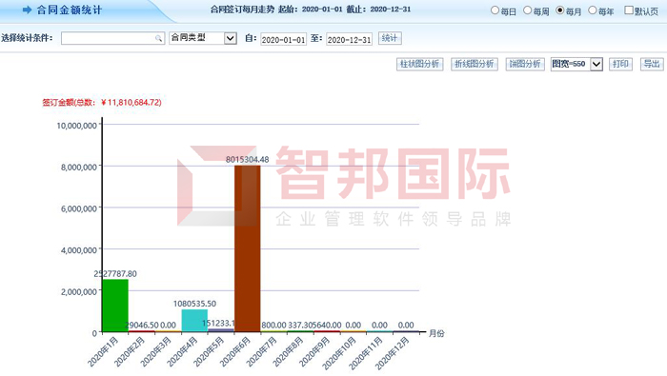Click the blue arrow beside 合同金额统计
The width and height of the screenshot is (667, 376).
click(x=28, y=10)
